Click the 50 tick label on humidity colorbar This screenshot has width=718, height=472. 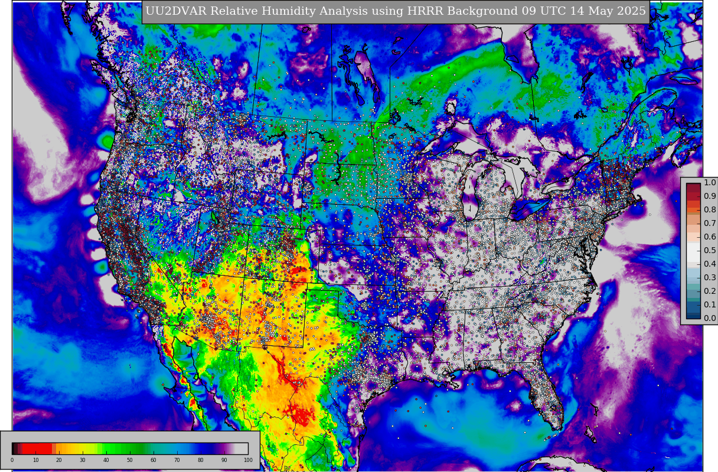tap(130, 460)
